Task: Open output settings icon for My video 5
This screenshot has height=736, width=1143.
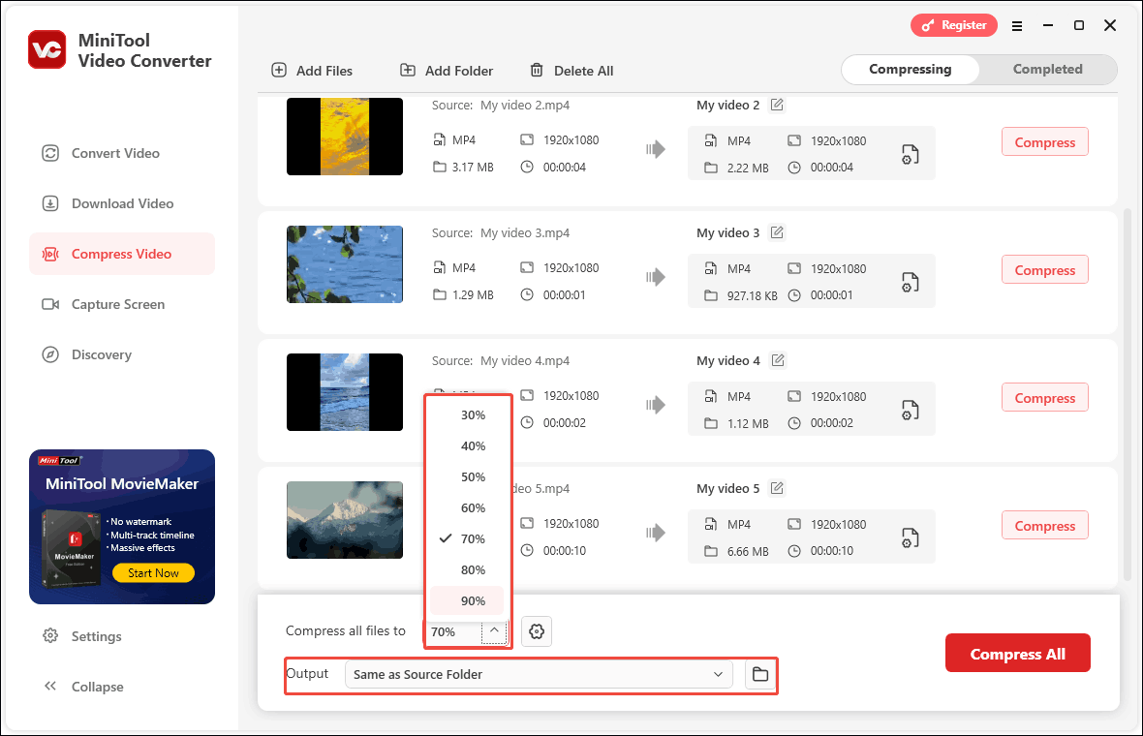Action: pyautogui.click(x=910, y=537)
